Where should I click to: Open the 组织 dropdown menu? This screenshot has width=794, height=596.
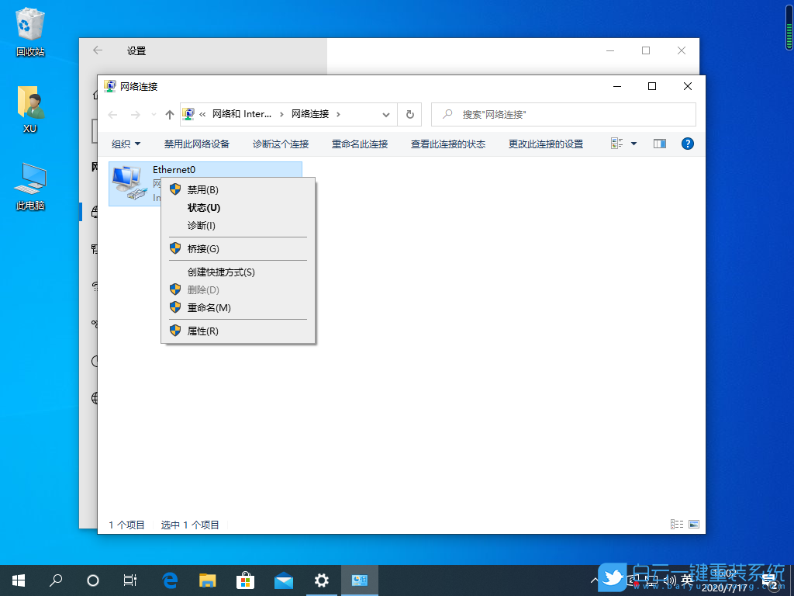pos(126,144)
